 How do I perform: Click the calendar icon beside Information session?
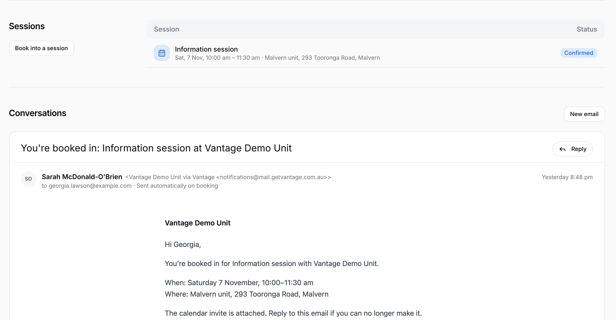(x=162, y=53)
